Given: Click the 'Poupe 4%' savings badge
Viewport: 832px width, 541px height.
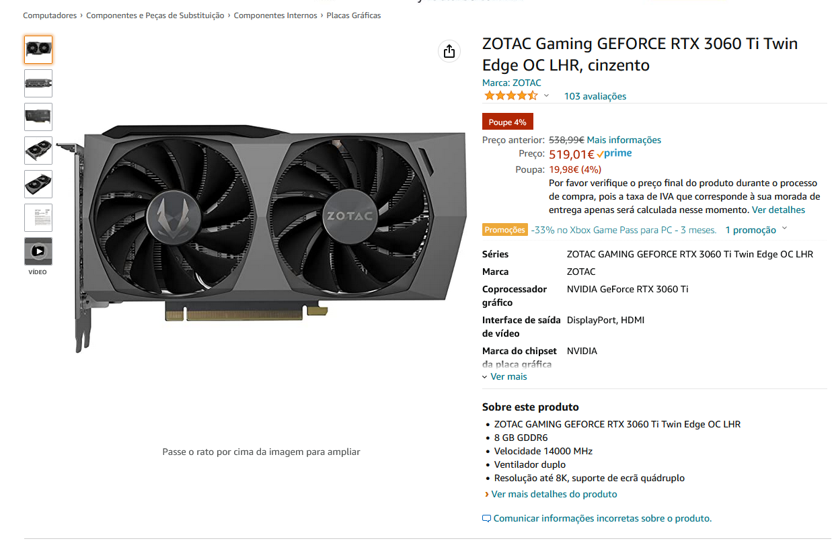Looking at the screenshot, I should (507, 122).
